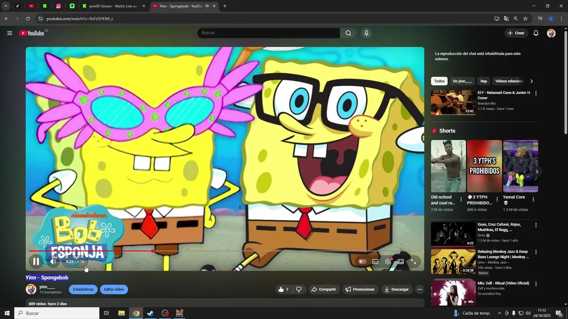Click the Editar vídeo button
Image resolution: width=568 pixels, height=319 pixels.
[x=114, y=289]
